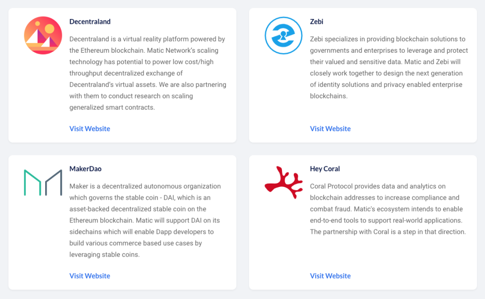The image size is (485, 299).
Task: Click the blue circular Zebi logo
Action: coord(284,36)
